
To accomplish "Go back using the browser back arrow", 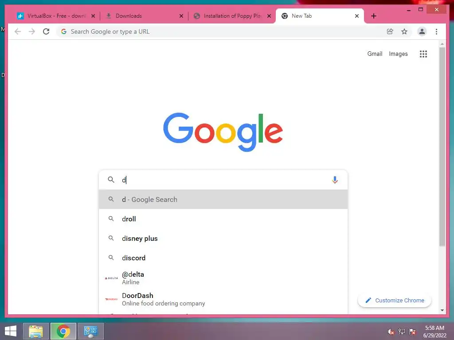I will coord(18,31).
